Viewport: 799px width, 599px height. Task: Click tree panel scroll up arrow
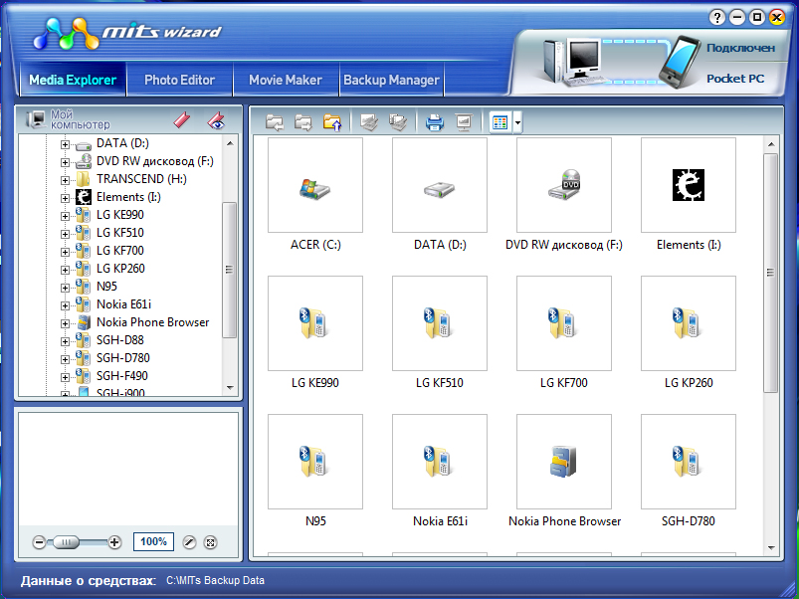click(230, 143)
